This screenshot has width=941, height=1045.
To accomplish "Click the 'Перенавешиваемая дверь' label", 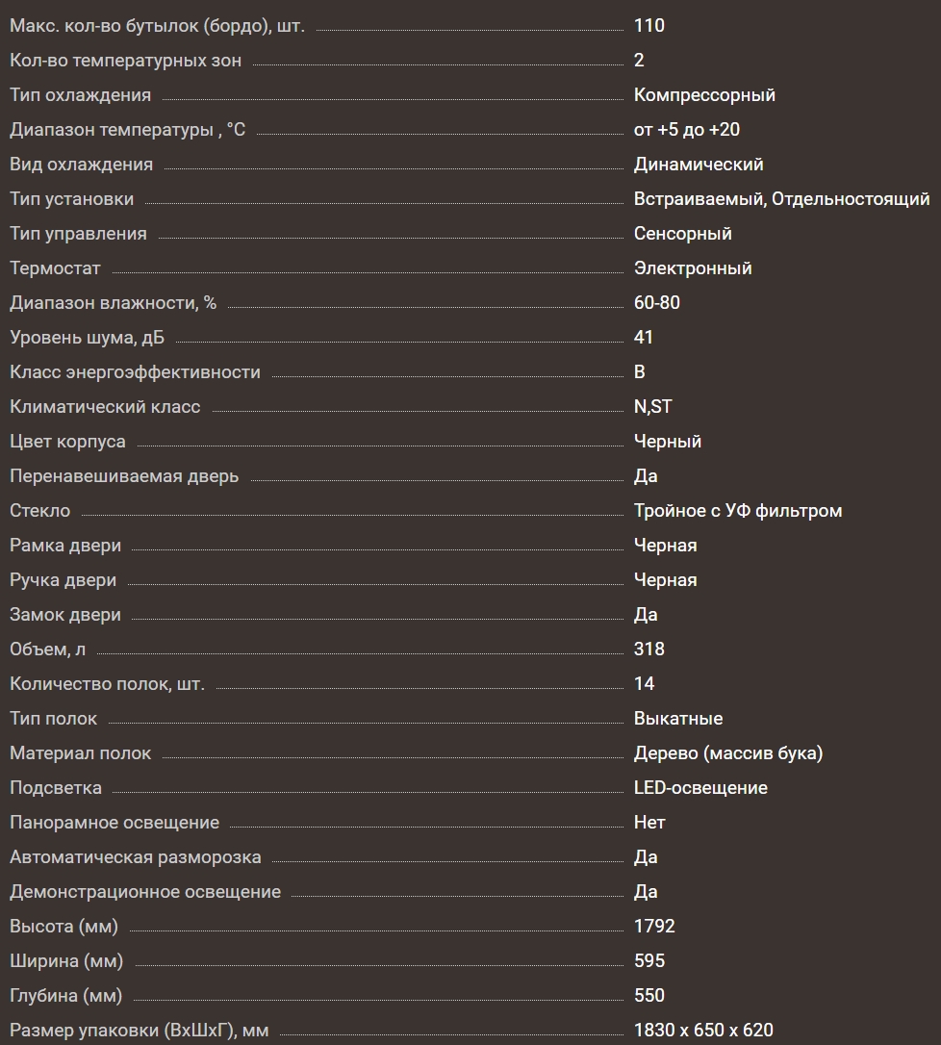I will 124,476.
